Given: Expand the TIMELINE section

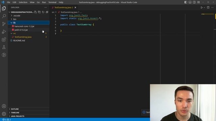Looking at the screenshot, I should pyautogui.click(x=29, y=113).
